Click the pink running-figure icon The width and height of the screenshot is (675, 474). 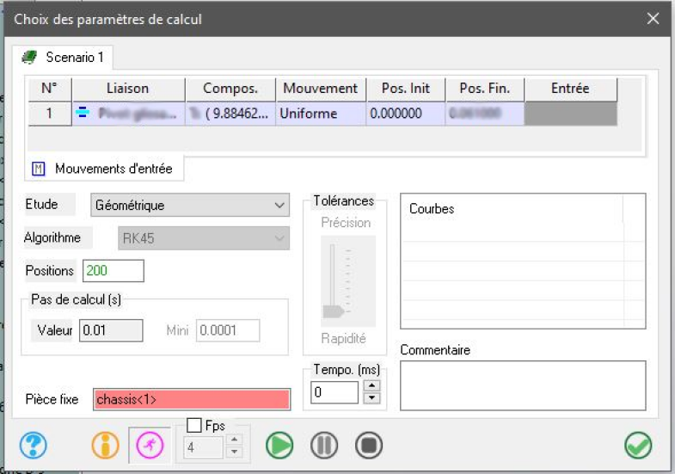[x=150, y=445]
